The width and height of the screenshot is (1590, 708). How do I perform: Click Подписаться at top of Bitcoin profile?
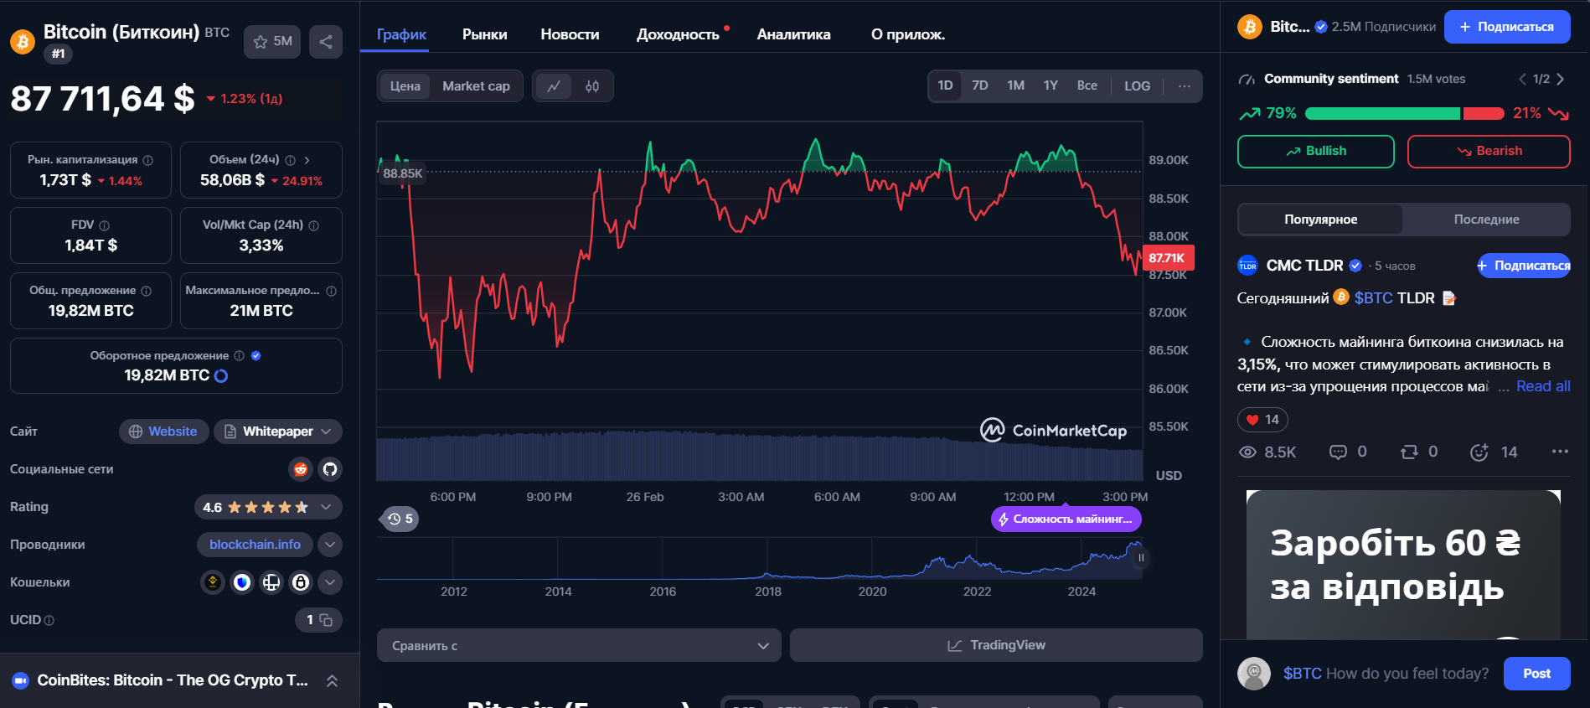click(x=1507, y=27)
